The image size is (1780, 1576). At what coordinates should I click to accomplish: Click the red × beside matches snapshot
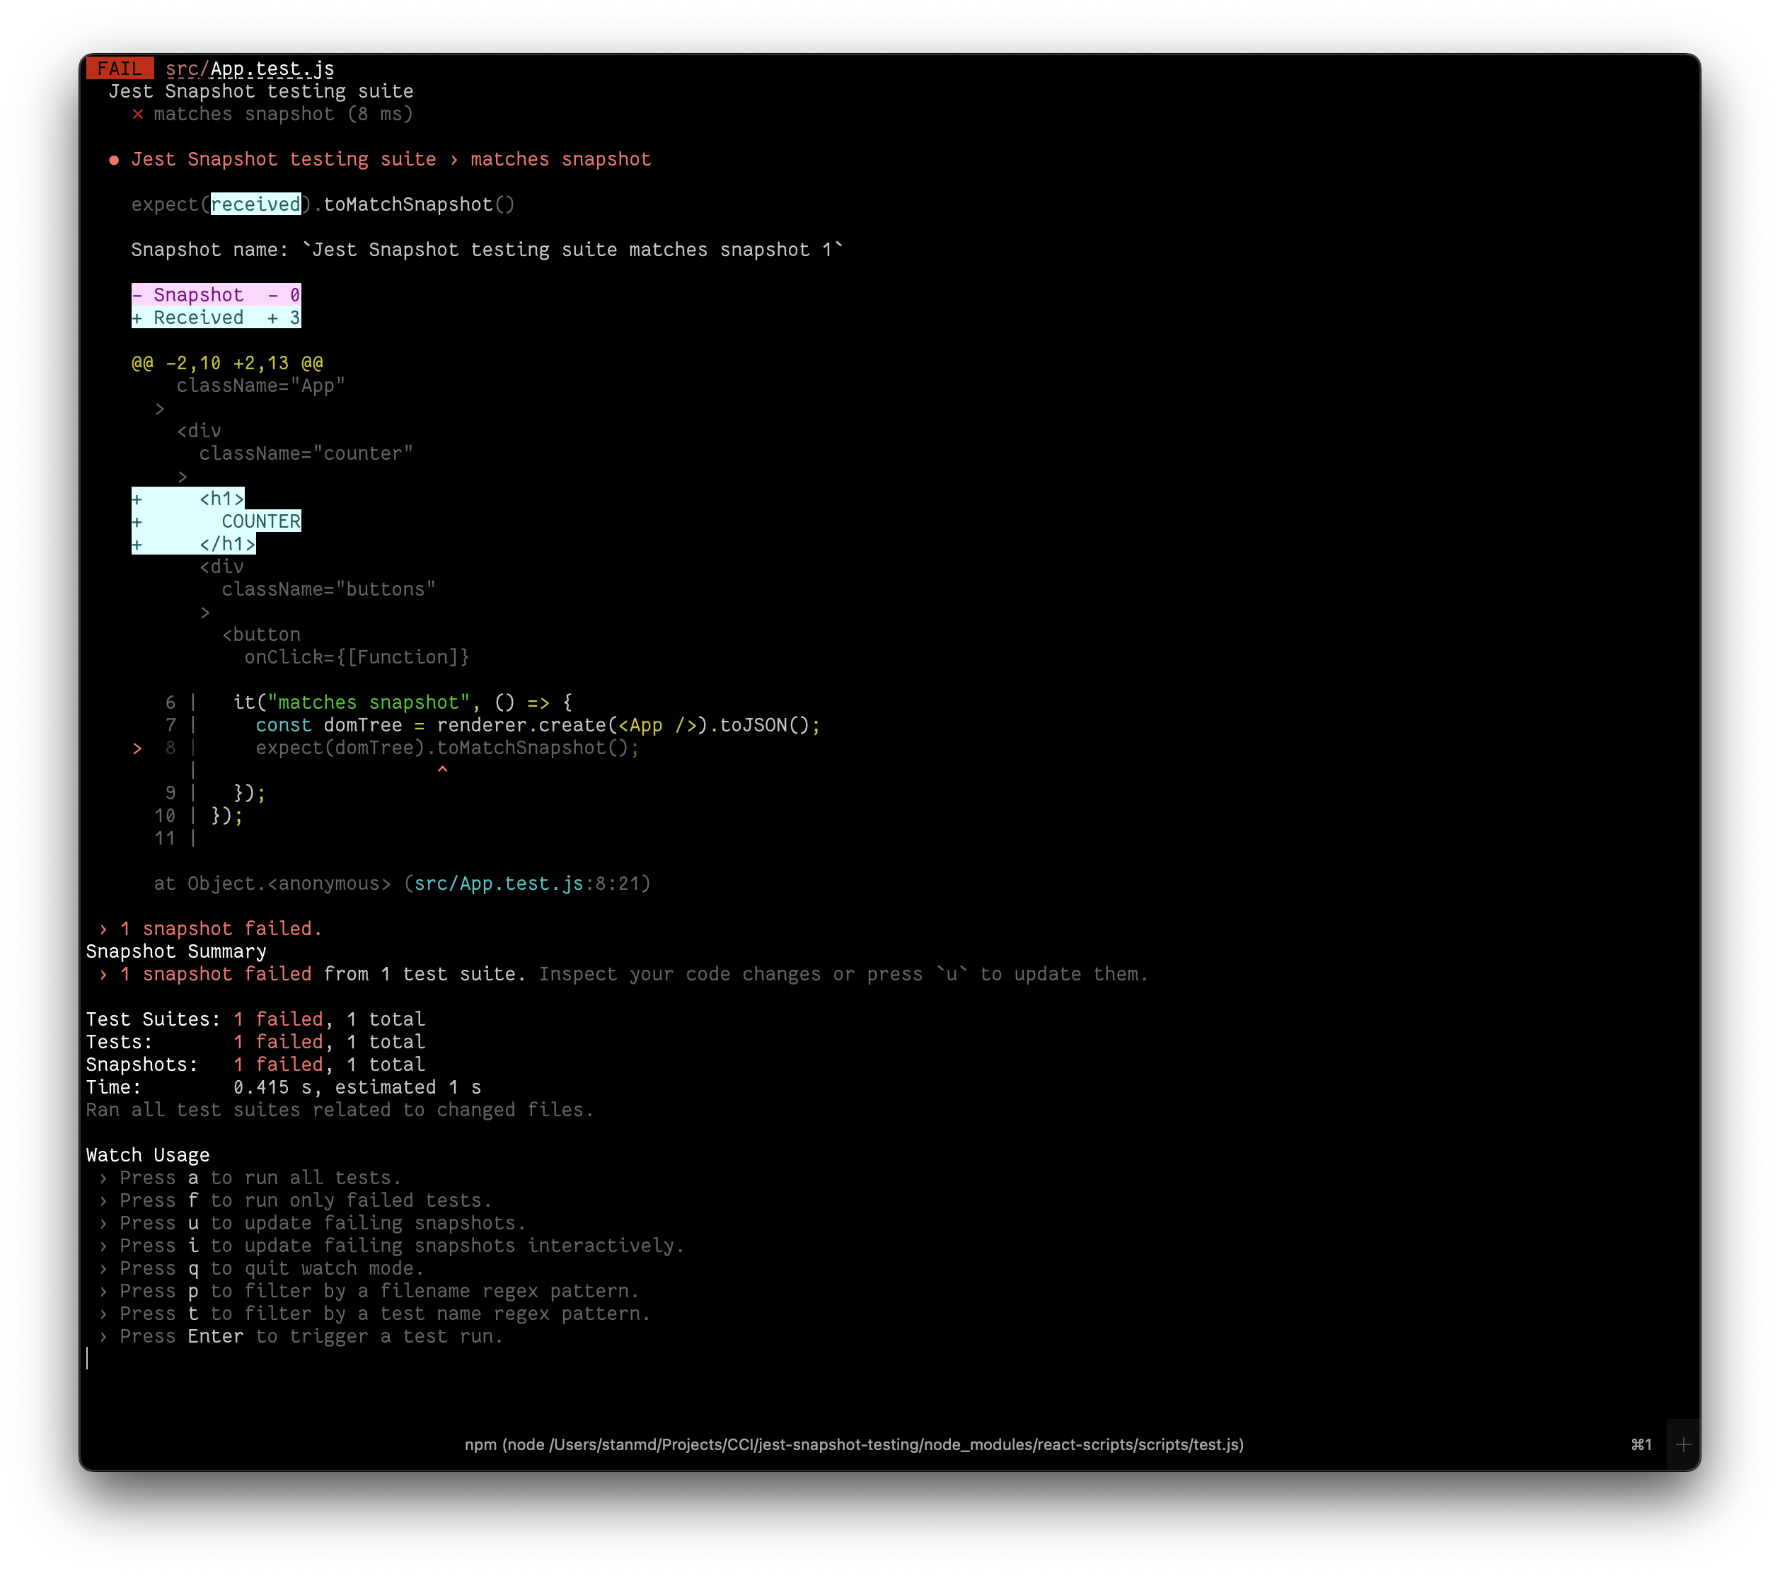(137, 113)
